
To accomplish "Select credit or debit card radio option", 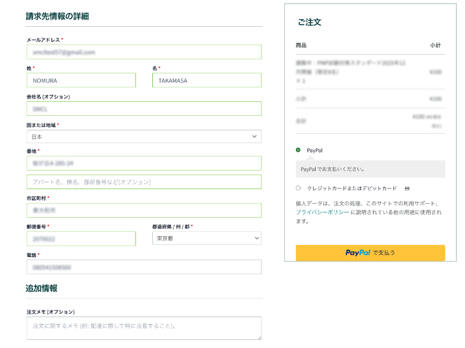I will click(298, 188).
